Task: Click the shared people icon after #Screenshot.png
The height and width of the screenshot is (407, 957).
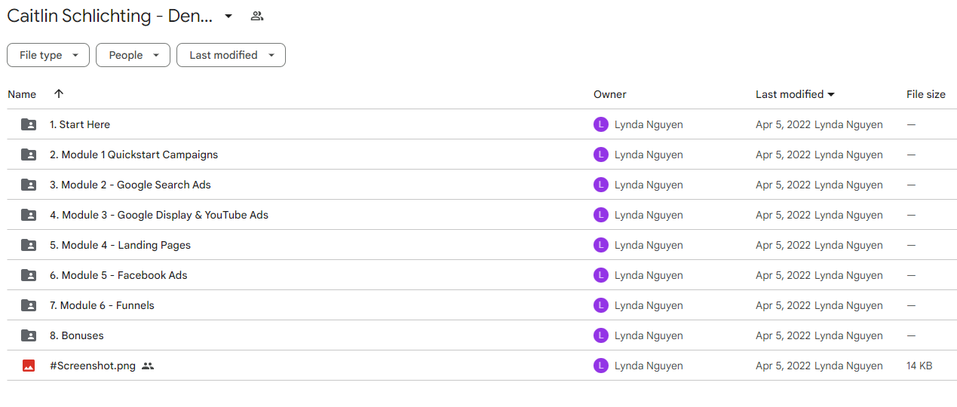Action: [148, 366]
